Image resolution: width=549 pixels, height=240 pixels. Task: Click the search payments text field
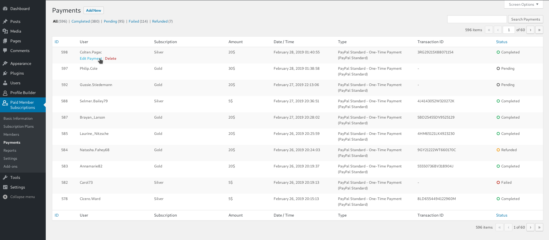tap(477, 19)
